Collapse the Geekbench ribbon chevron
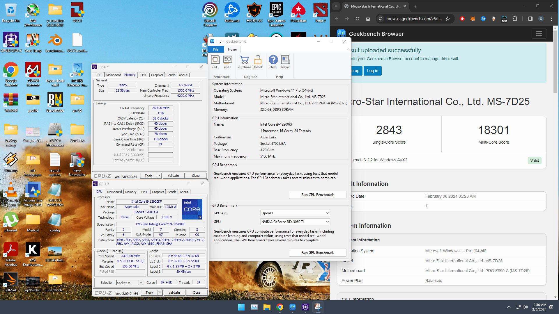The height and width of the screenshot is (314, 559). (348, 49)
